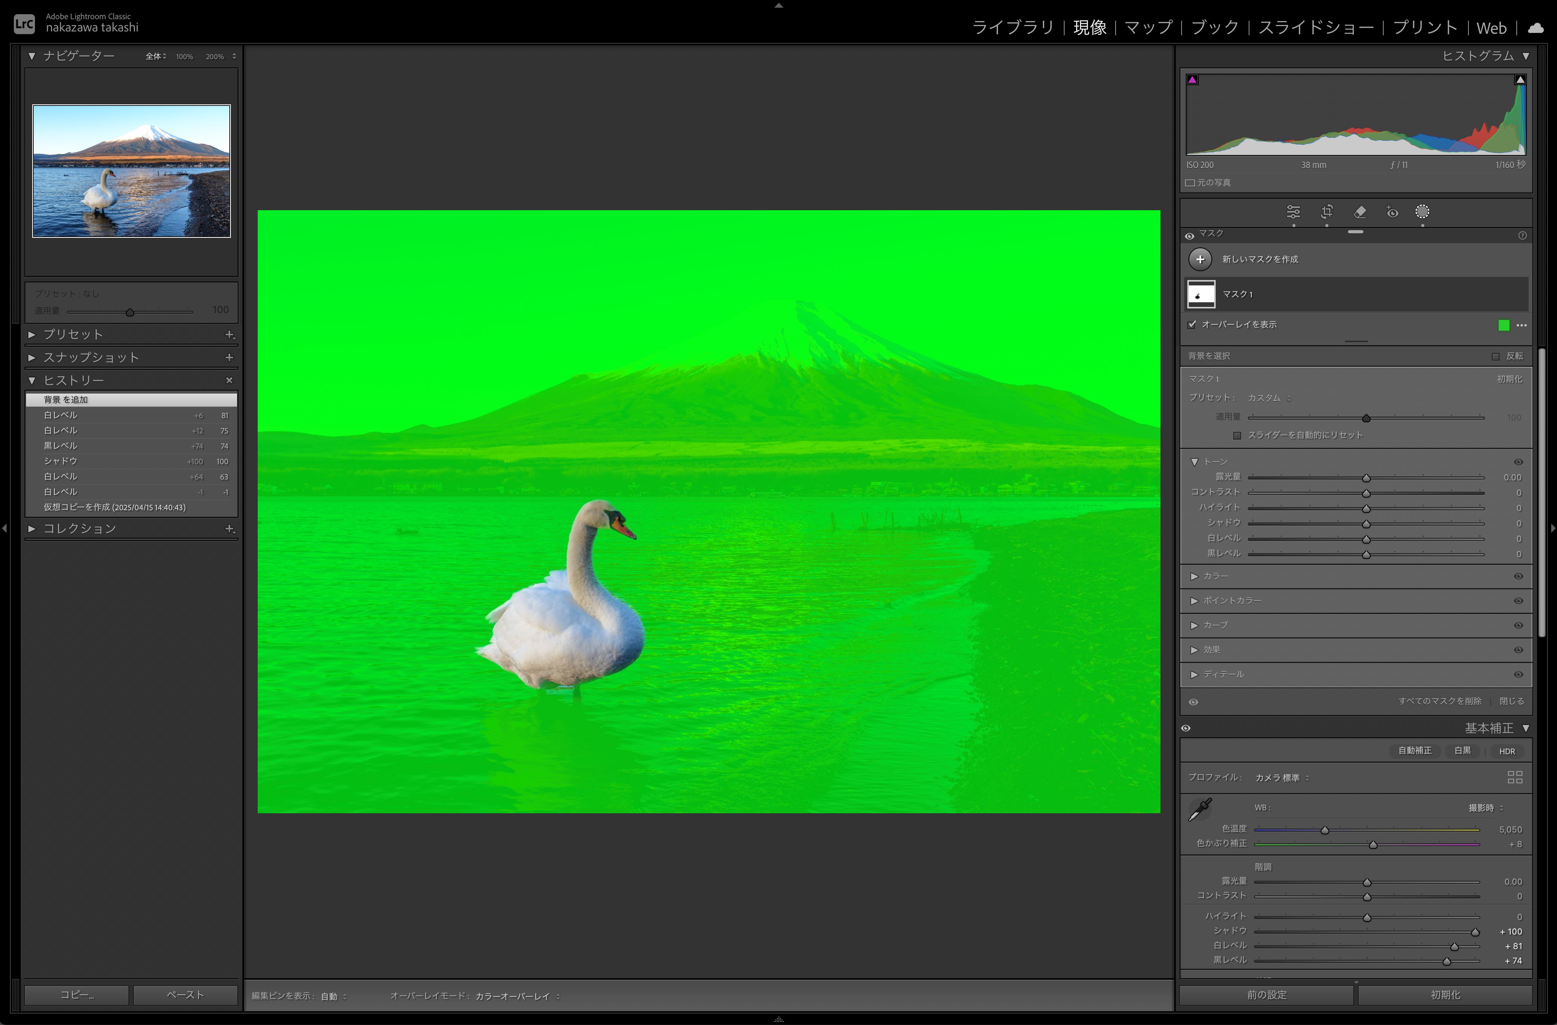Open mask overlay three-dots menu

[1522, 325]
